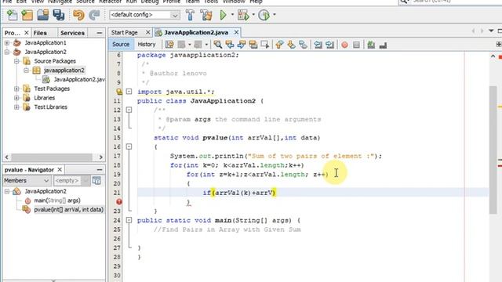Expand the Test Libraries node

pyautogui.click(x=16, y=107)
